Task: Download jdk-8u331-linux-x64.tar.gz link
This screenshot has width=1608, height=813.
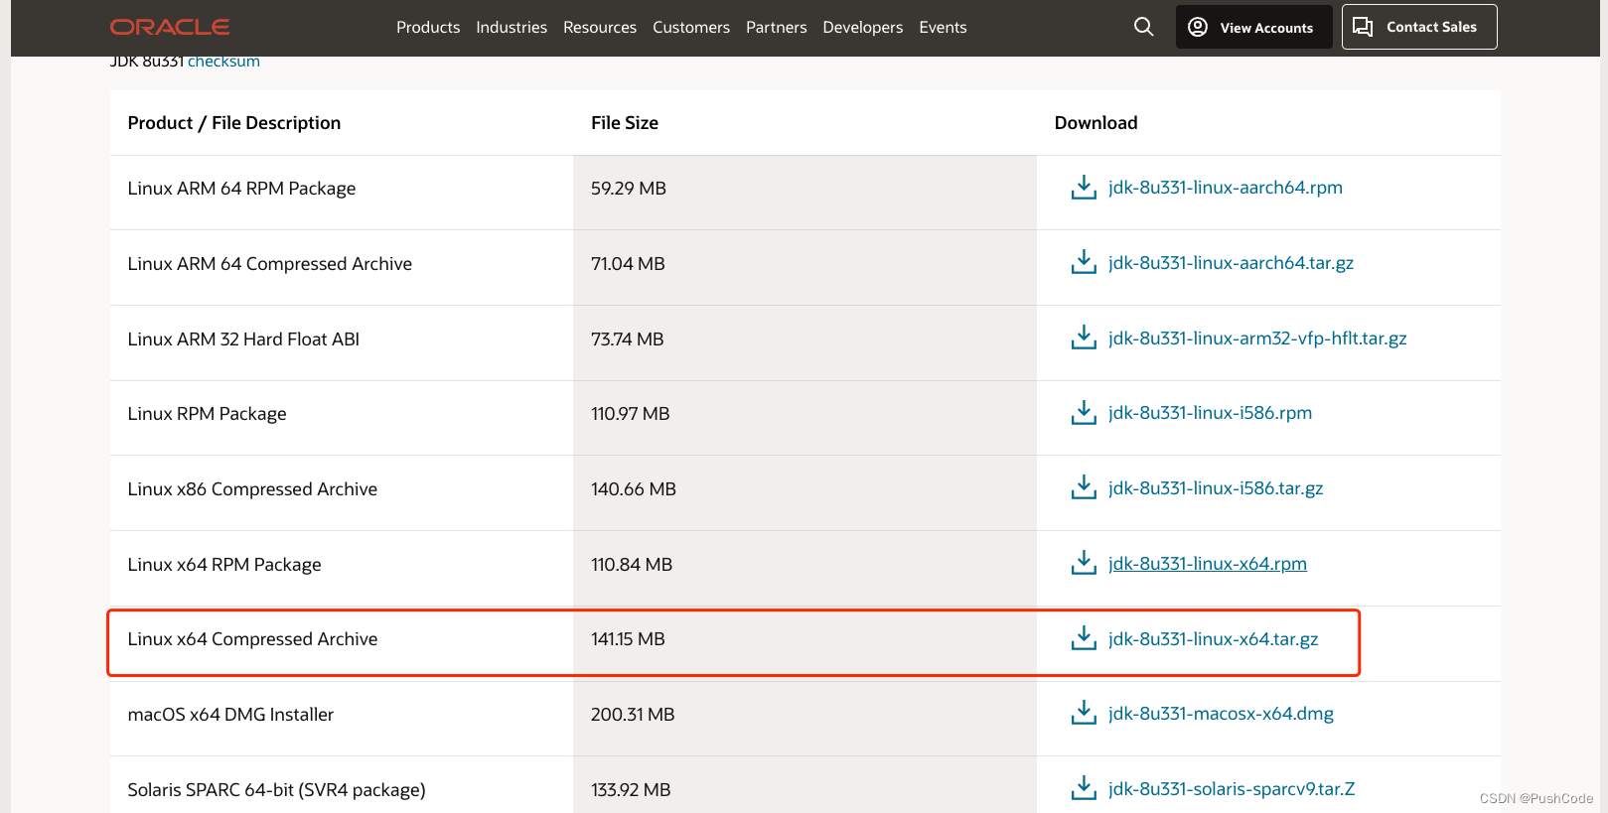Action: coord(1214,638)
